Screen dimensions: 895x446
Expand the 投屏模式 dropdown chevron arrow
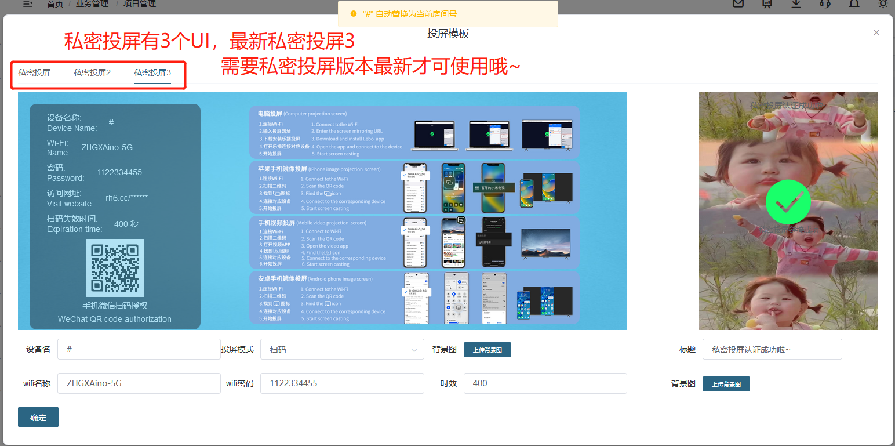point(414,350)
